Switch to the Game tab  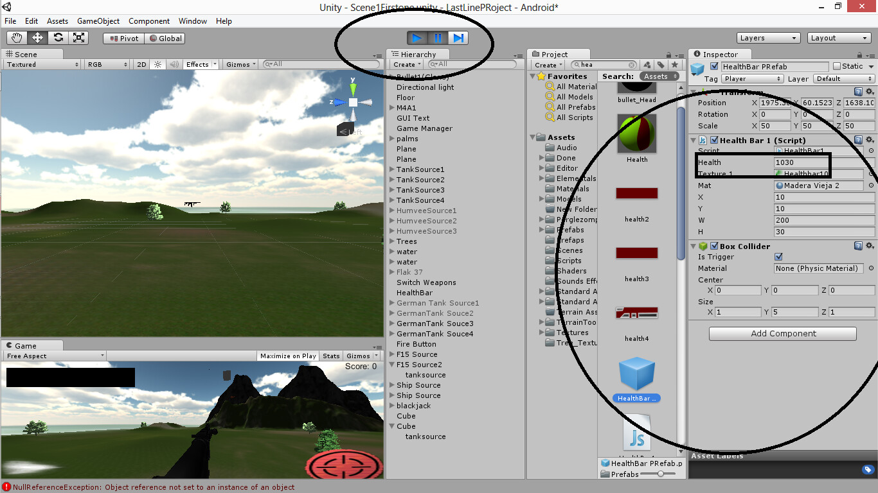(27, 345)
